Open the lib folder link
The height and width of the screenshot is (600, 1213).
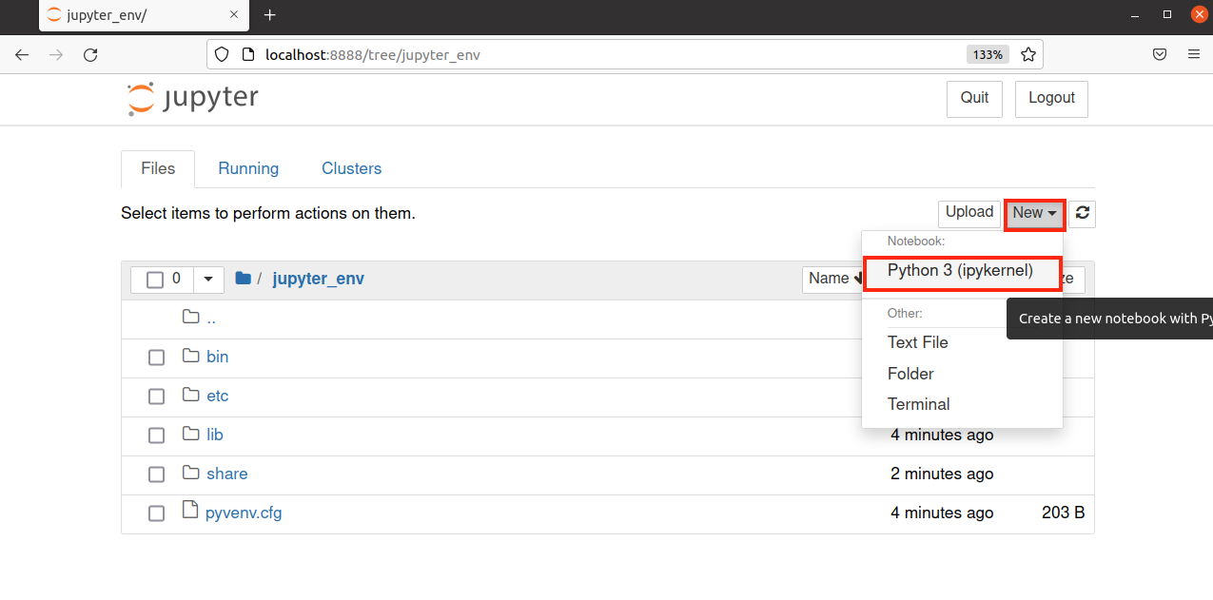[214, 435]
